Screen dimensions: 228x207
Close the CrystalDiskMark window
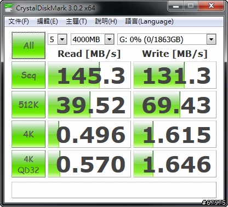click(211, 6)
